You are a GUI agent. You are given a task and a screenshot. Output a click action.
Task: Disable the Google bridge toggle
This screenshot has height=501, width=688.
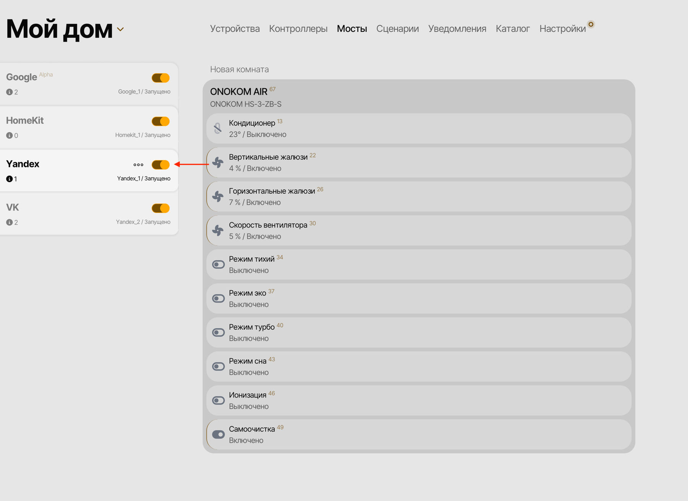point(161,78)
